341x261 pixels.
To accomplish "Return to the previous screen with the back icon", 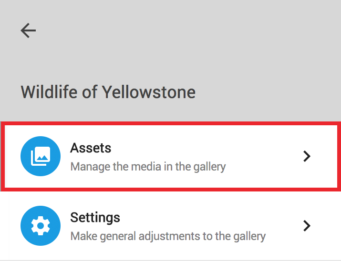I will [x=28, y=30].
